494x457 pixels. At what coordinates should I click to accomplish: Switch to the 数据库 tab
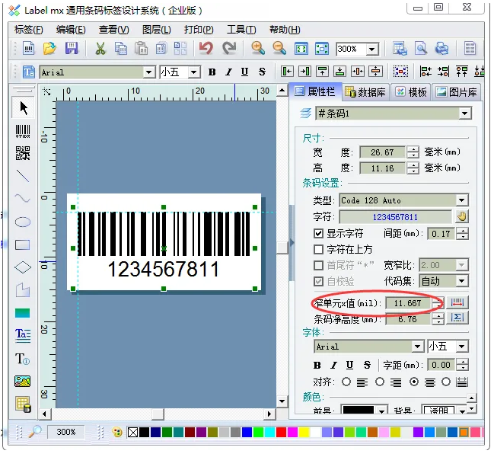[x=365, y=92]
